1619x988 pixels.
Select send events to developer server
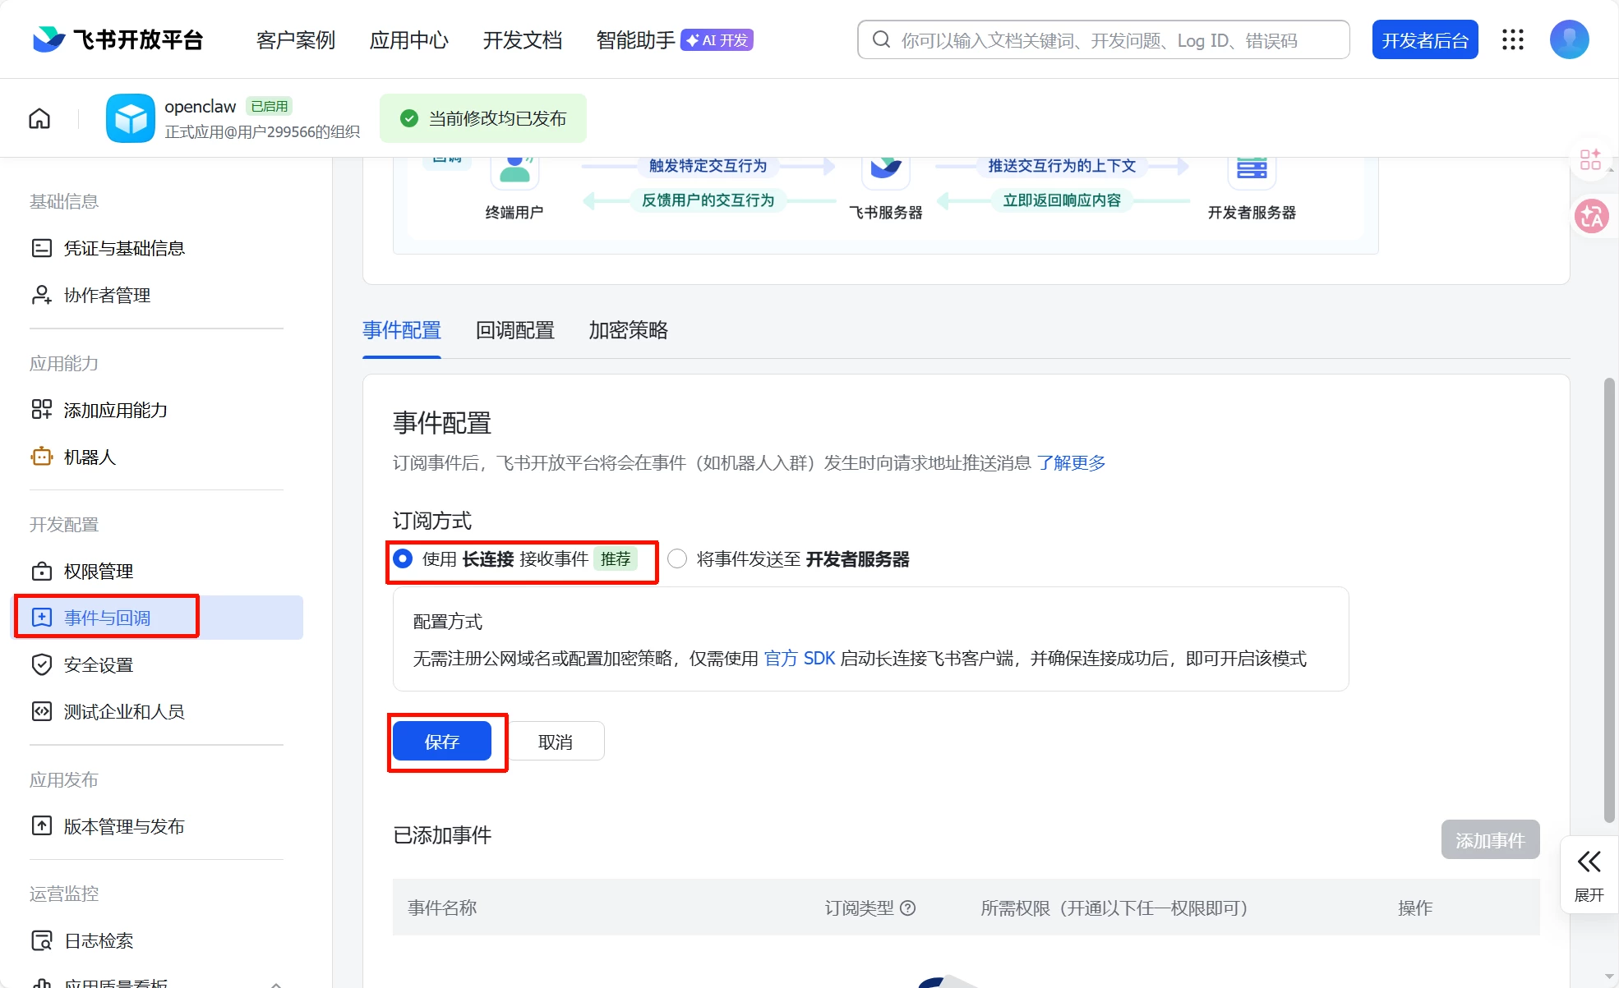tap(677, 559)
